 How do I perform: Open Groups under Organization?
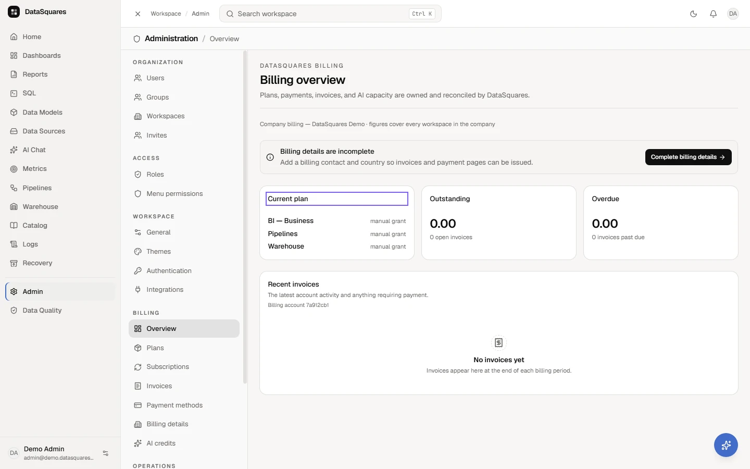184,97
